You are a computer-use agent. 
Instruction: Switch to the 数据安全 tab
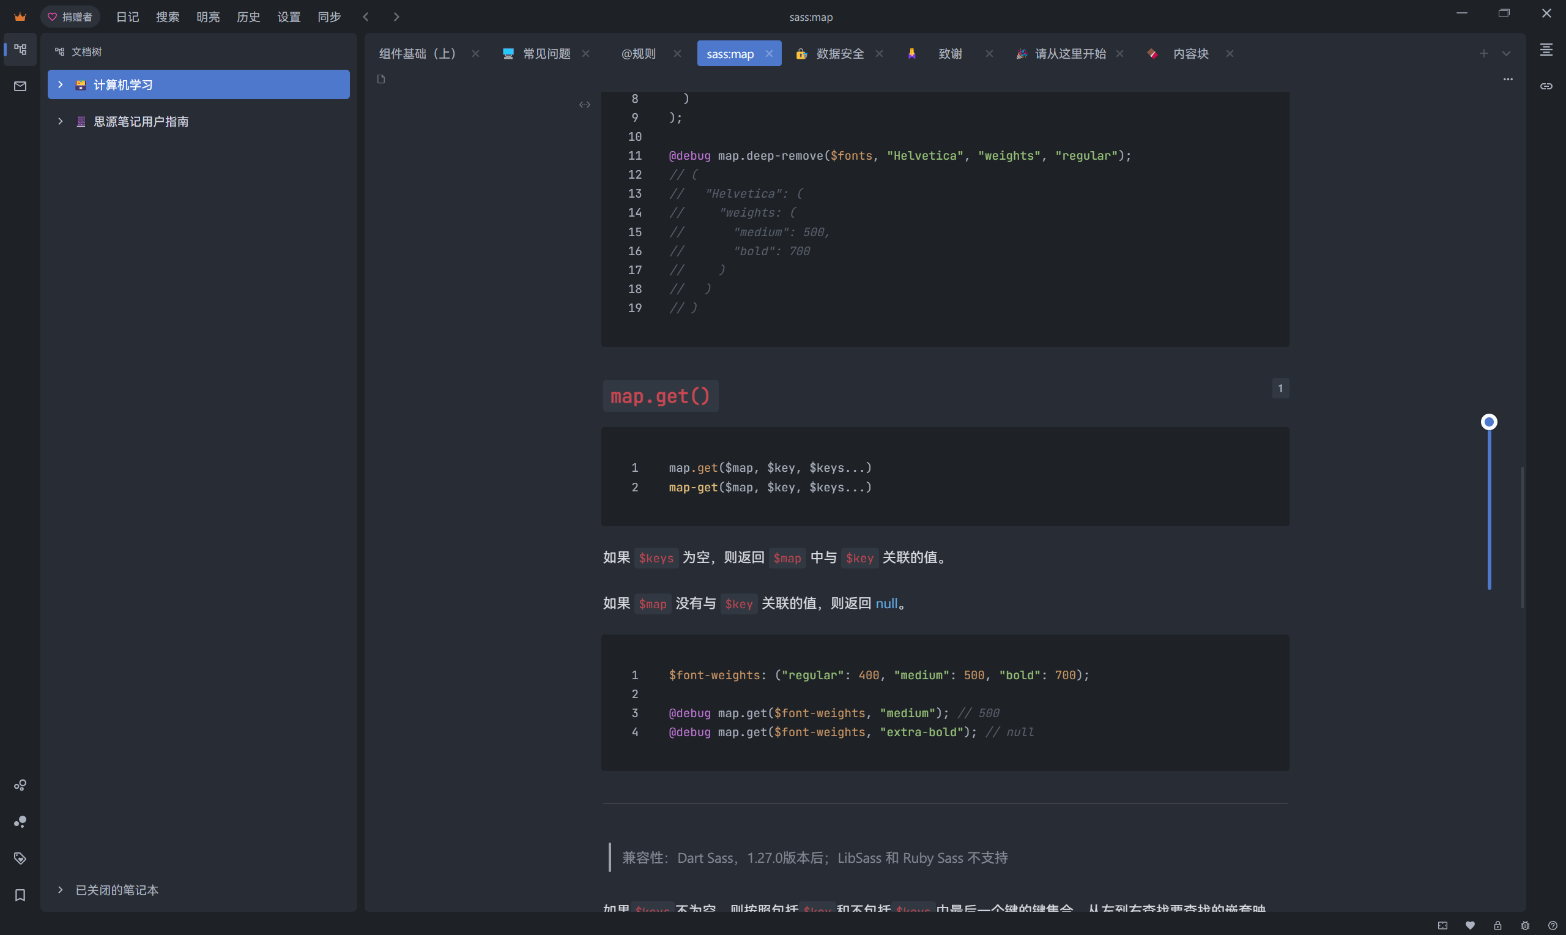[x=839, y=54]
